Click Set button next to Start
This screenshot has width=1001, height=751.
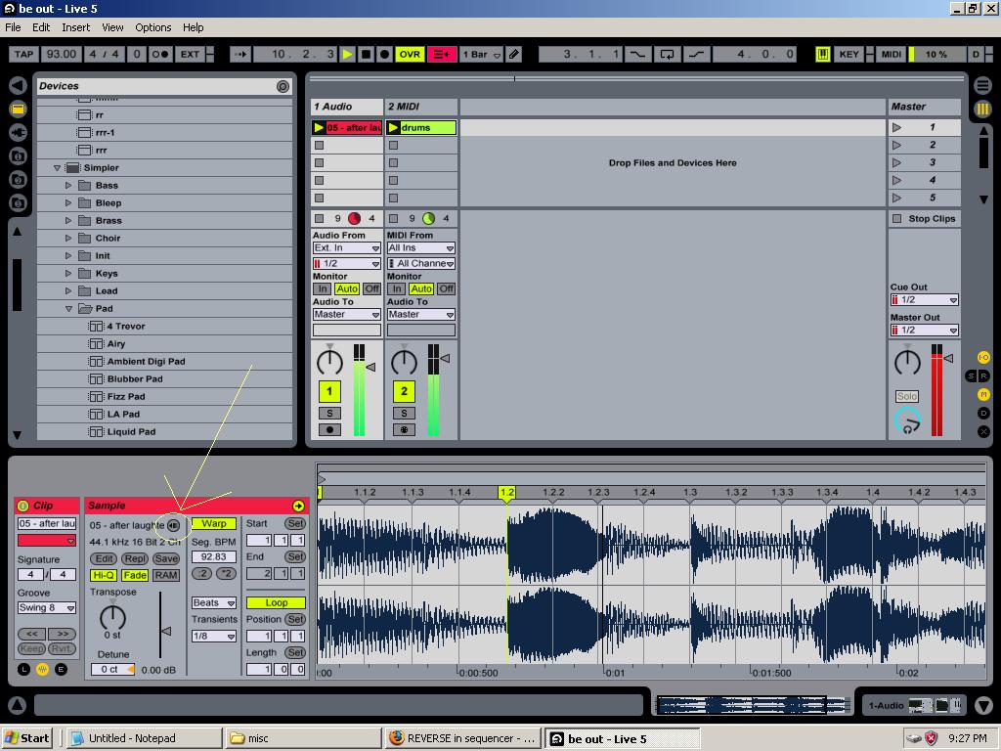295,524
